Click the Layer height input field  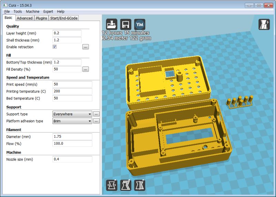[67, 33]
